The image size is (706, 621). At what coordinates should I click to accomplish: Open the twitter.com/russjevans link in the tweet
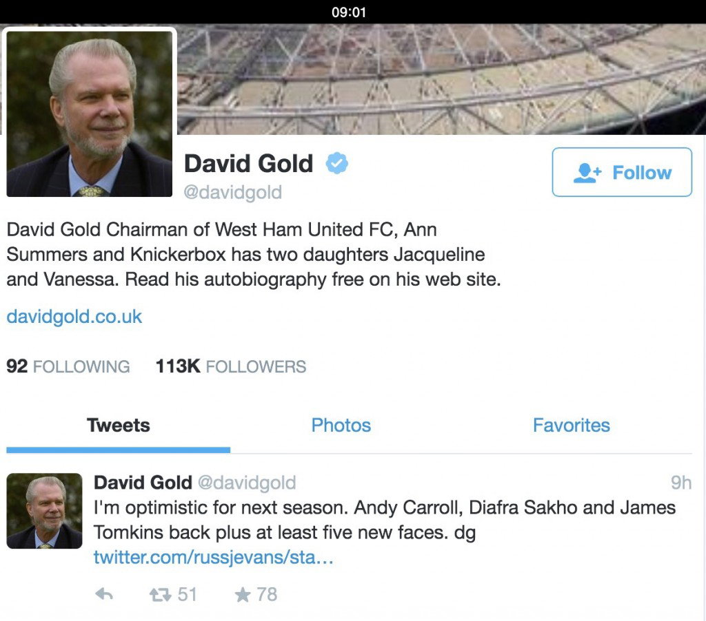click(214, 557)
